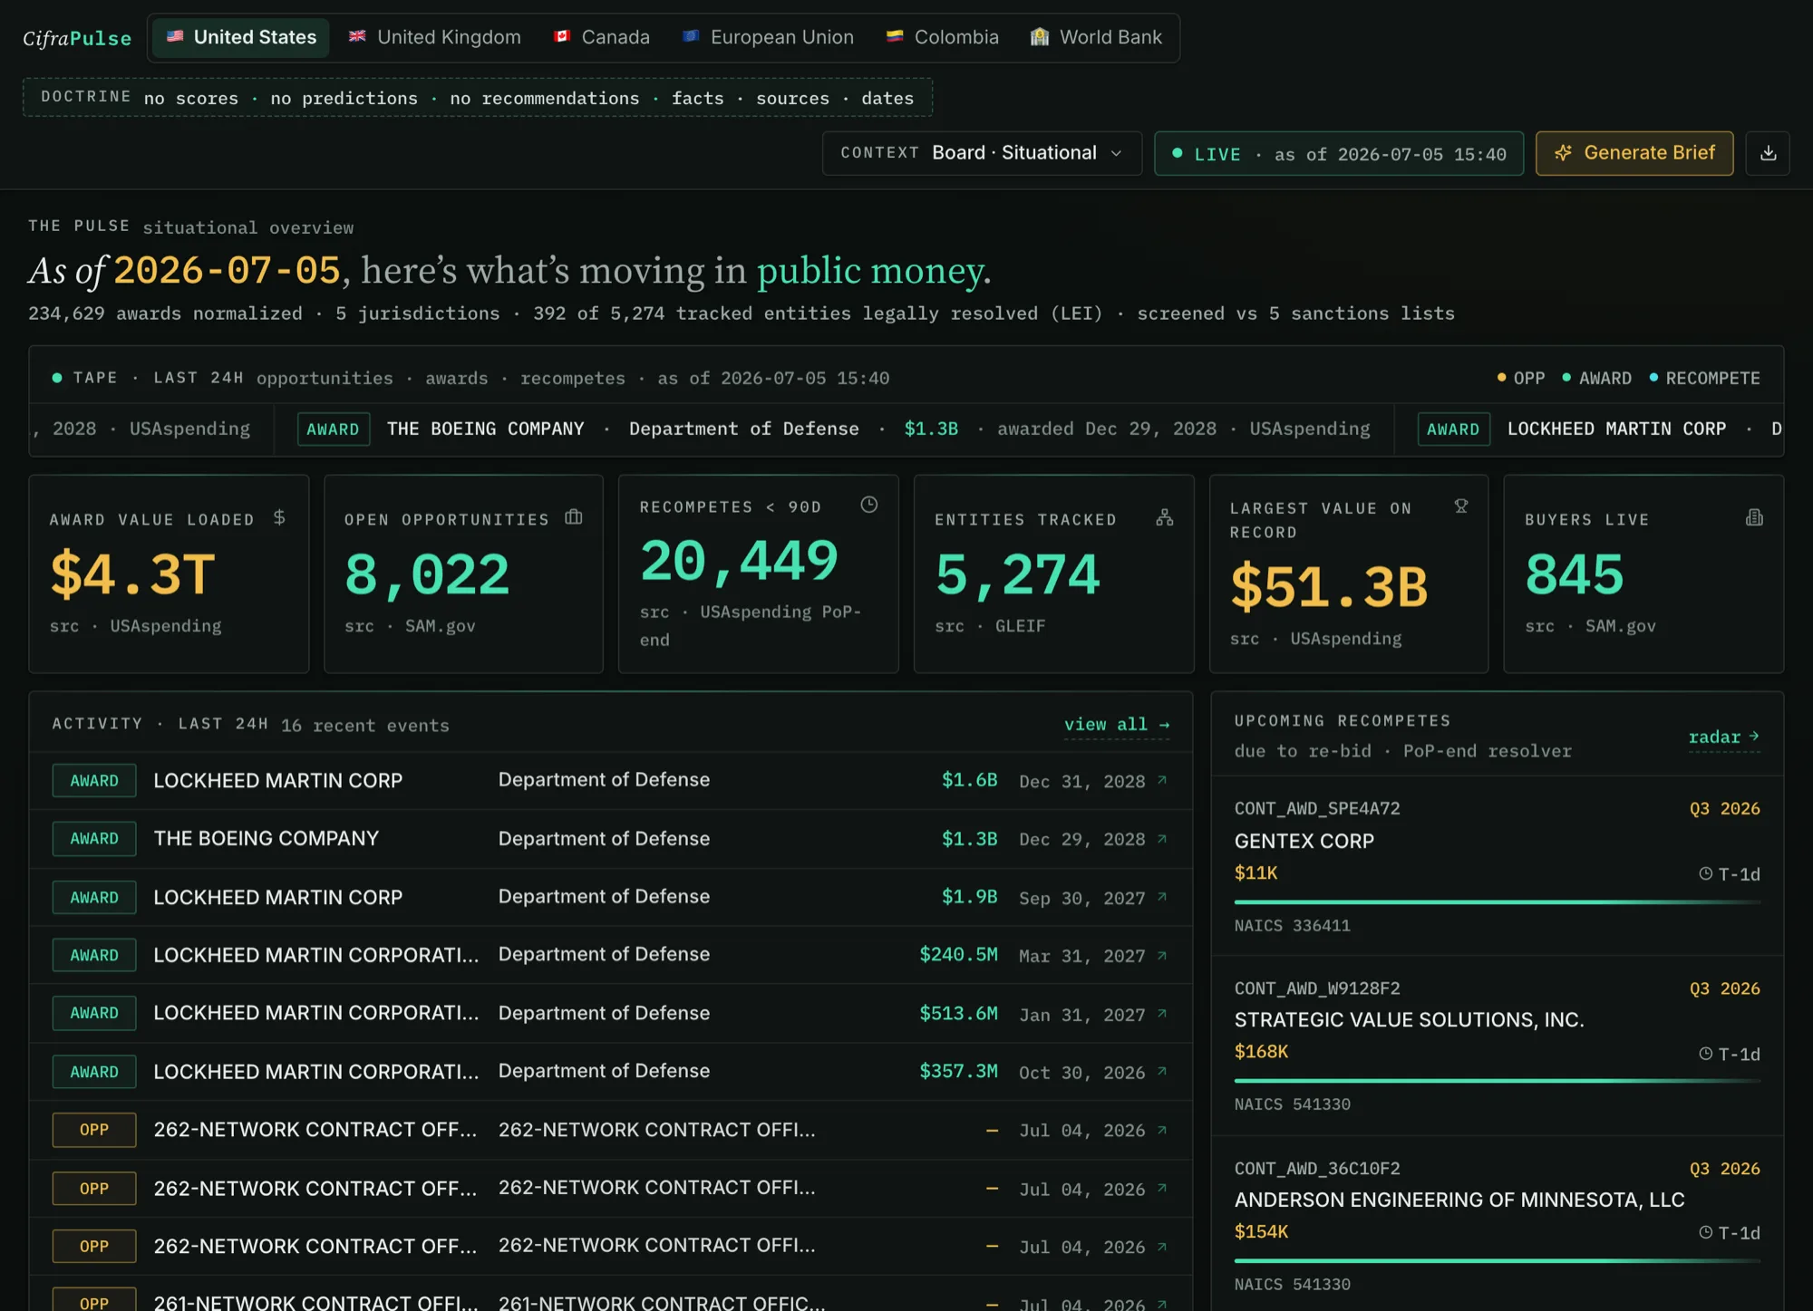The height and width of the screenshot is (1311, 1813).
Task: Click the clock icon on Recompetes < 90D
Action: tap(868, 505)
